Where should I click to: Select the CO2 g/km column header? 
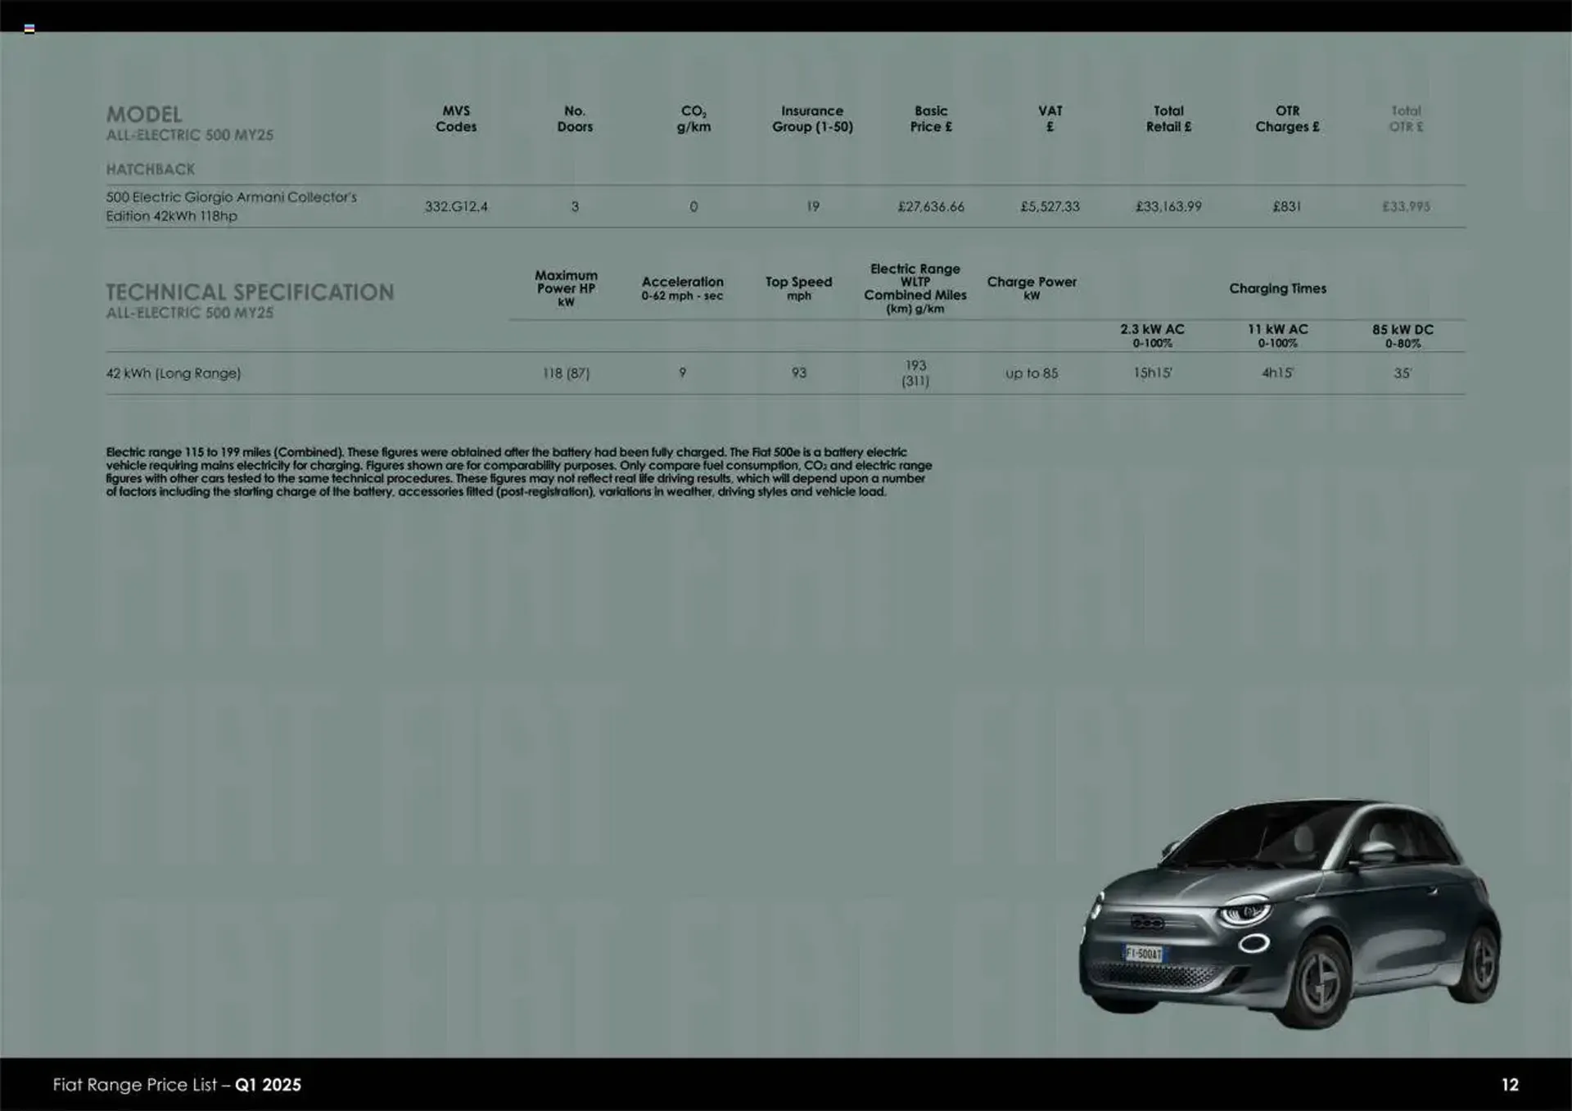[693, 120]
